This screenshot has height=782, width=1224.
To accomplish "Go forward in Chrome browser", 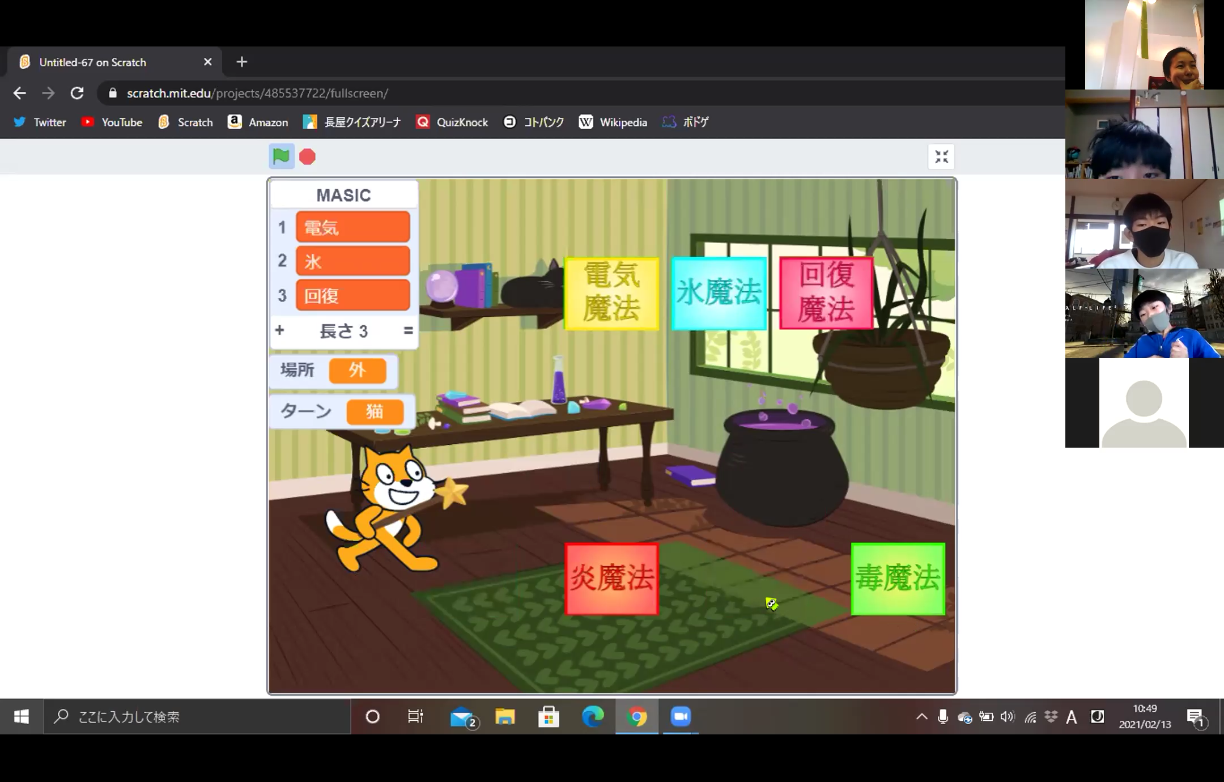I will pos(49,93).
